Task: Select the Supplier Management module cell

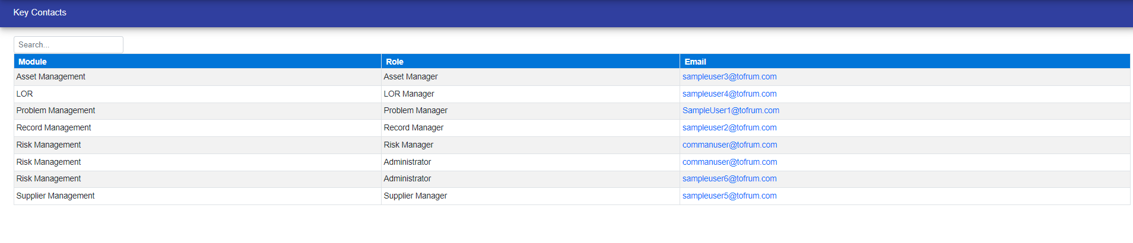Action: click(56, 196)
